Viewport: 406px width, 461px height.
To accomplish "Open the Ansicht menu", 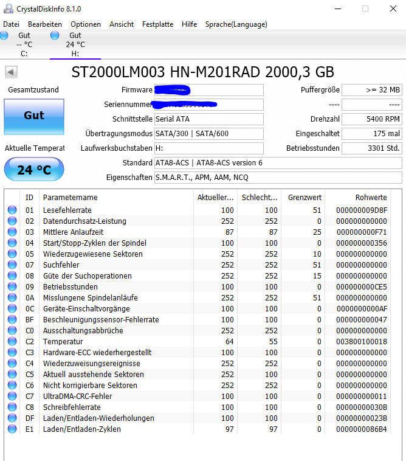I will click(x=122, y=24).
